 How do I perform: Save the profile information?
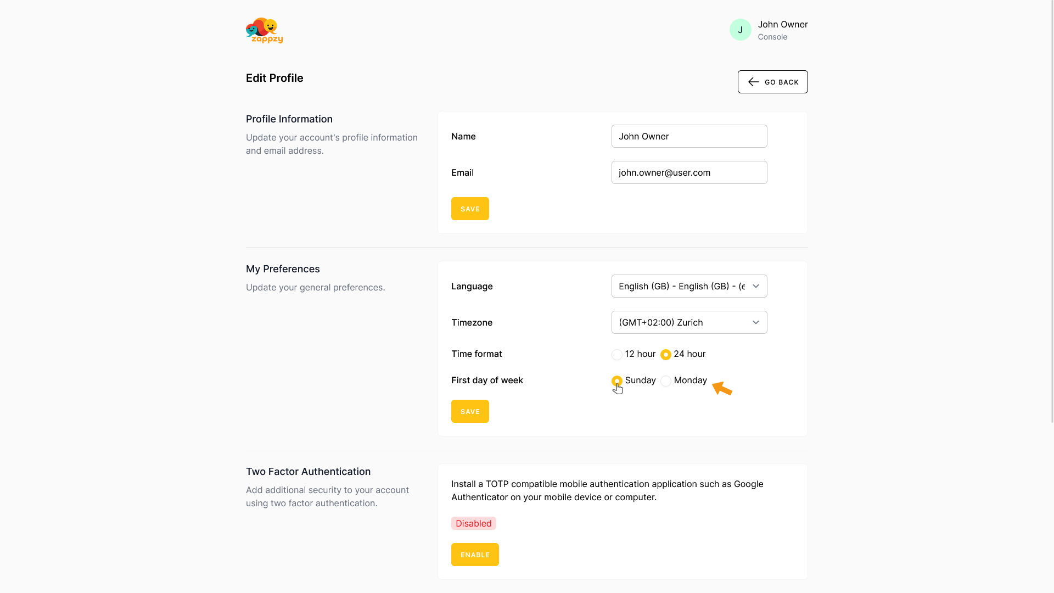click(470, 209)
